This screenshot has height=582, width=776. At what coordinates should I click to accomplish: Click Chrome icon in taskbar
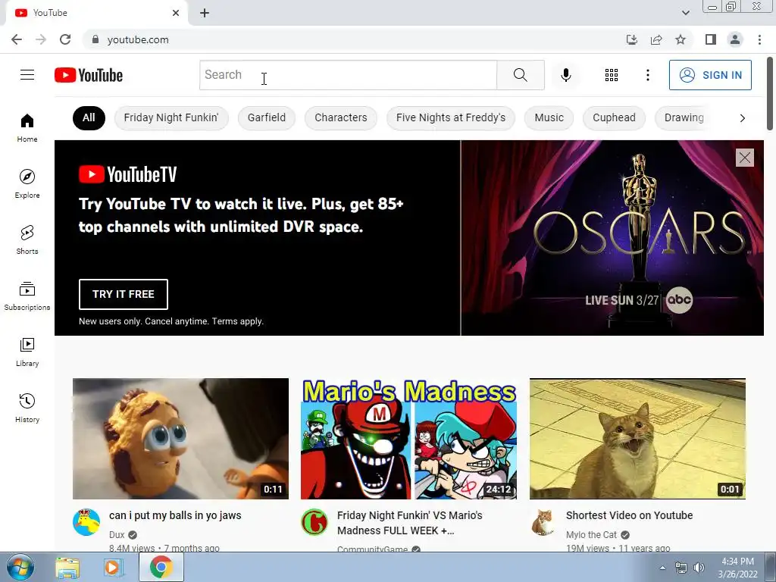tap(161, 567)
